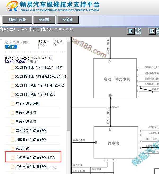
Task: Click document icon beside H16EB原理图（发动机舱线束端）
Action: 12,86
